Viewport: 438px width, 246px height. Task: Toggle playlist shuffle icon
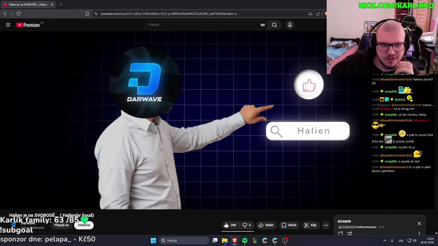click(x=349, y=234)
